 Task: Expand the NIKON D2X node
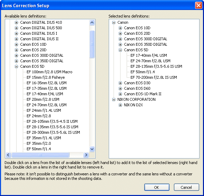tap(120, 105)
